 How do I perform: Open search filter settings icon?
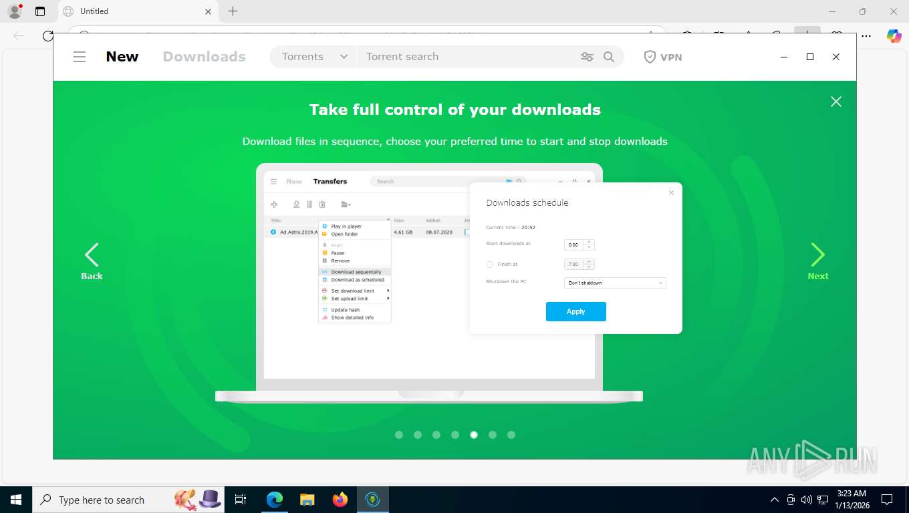pos(587,57)
